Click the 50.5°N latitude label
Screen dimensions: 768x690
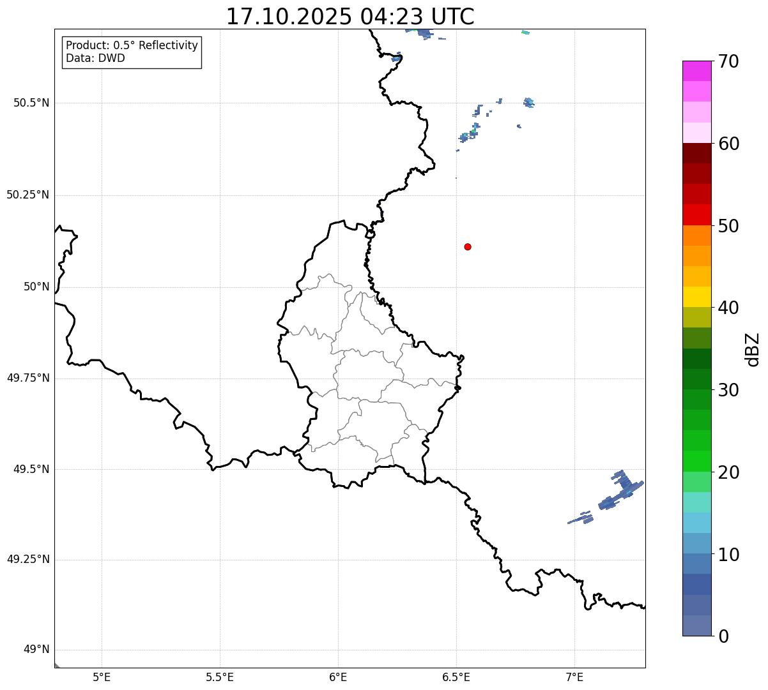(x=31, y=103)
